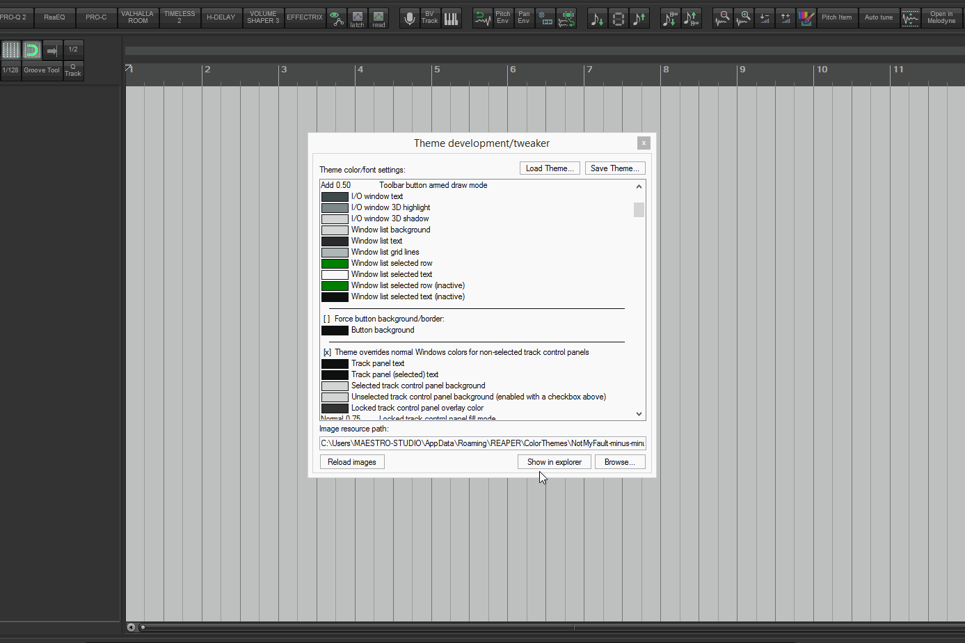Click the microphone icon in toolbar

pyautogui.click(x=410, y=18)
